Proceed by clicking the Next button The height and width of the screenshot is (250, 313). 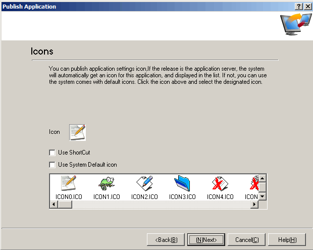[206, 239]
